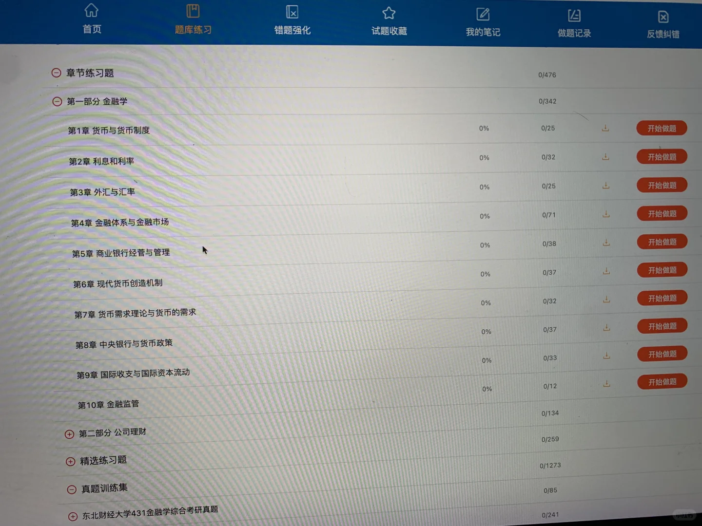The image size is (702, 526).
Task: Start questions for 第2章 利息和利率
Action: click(661, 156)
